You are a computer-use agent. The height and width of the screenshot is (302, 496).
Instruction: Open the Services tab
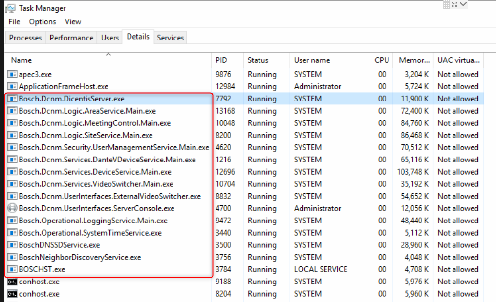pyautogui.click(x=170, y=38)
